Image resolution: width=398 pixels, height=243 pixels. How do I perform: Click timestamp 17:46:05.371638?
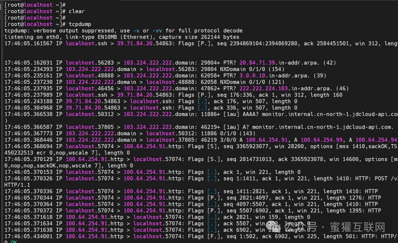click(x=28, y=230)
